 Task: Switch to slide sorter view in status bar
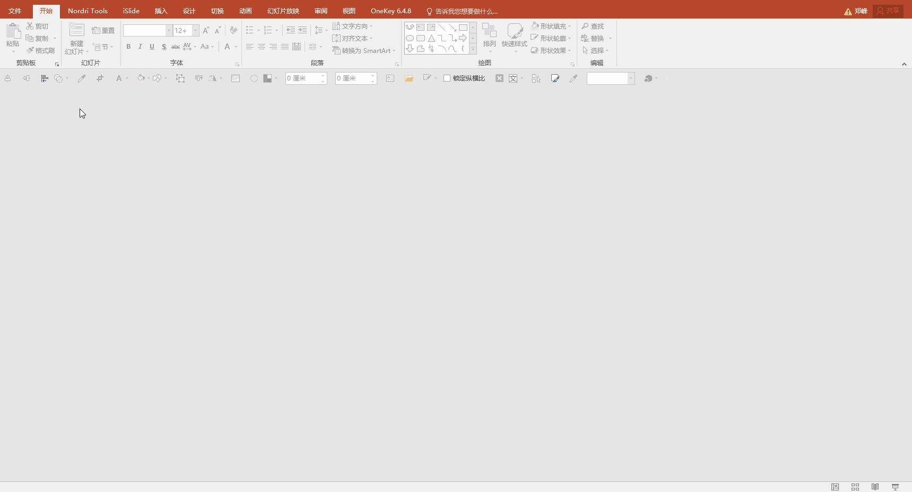click(x=855, y=487)
